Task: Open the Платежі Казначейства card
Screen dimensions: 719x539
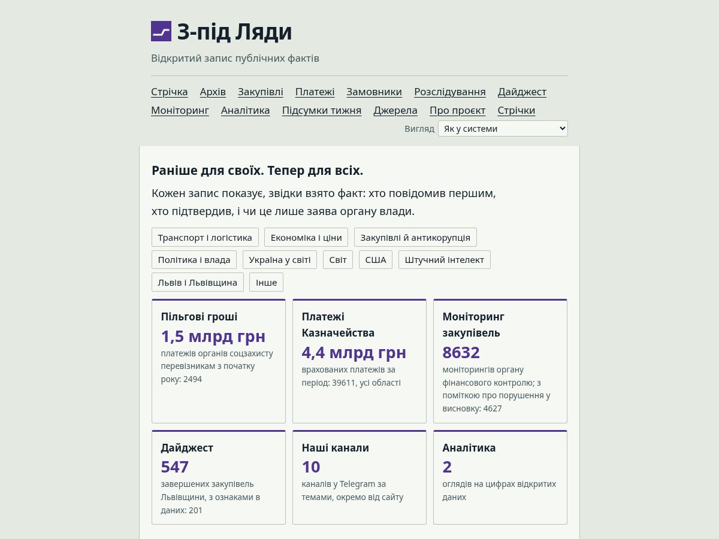Action: (x=359, y=361)
